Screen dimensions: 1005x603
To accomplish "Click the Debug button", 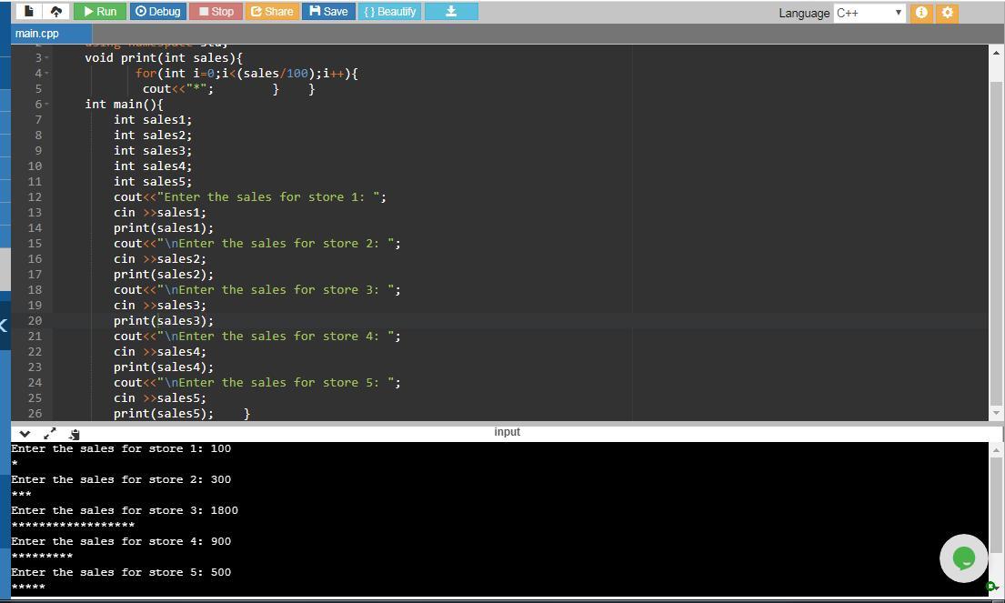I will coord(157,12).
